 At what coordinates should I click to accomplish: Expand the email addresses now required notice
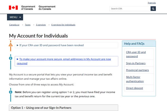[x=66, y=61]
